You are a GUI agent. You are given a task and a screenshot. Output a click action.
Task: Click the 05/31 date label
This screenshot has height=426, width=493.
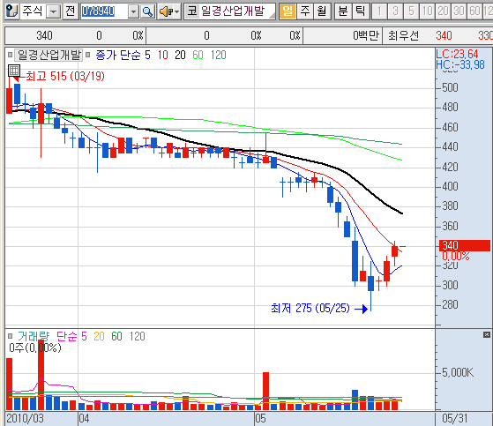(x=455, y=419)
